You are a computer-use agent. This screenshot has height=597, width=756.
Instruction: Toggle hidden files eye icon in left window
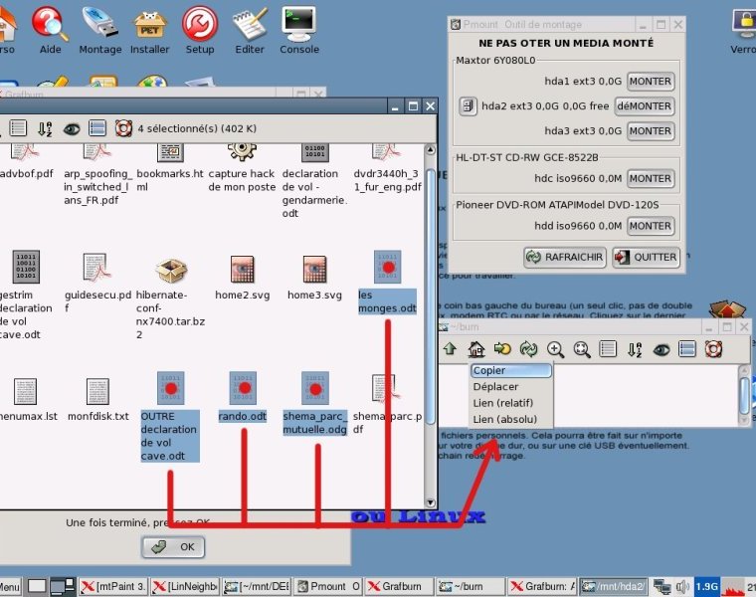pyautogui.click(x=72, y=127)
